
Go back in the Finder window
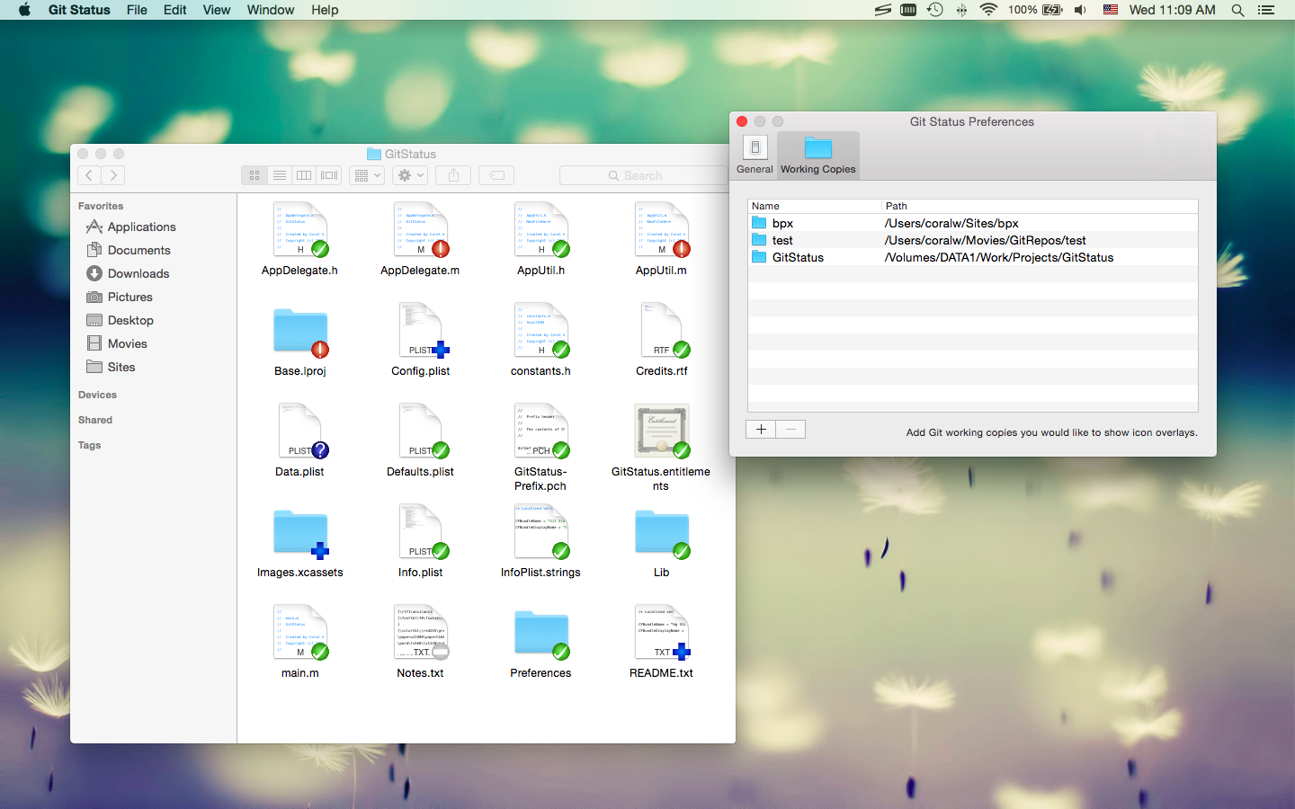89,175
